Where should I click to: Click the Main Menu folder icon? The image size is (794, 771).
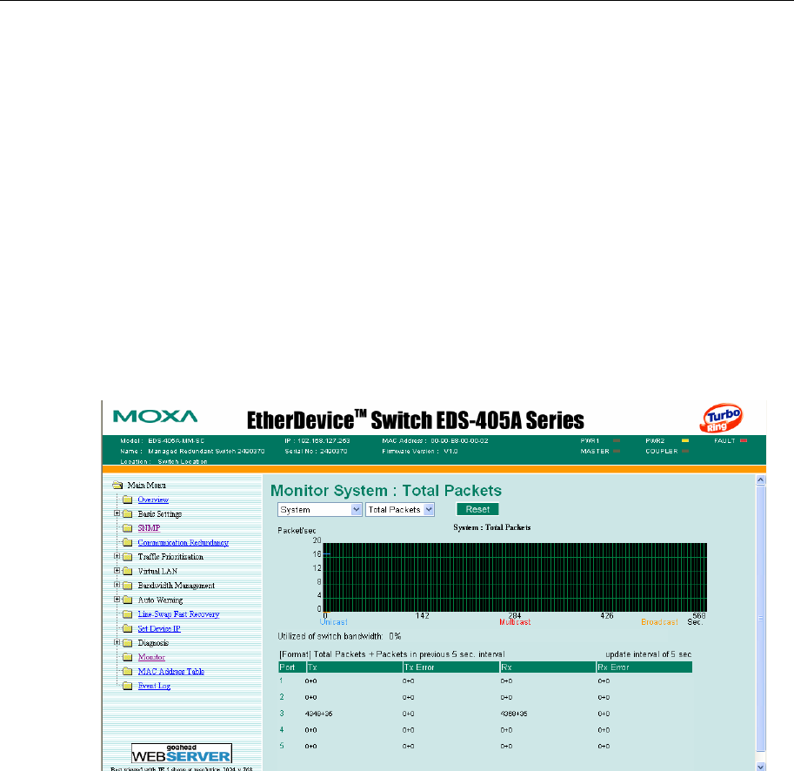point(117,486)
